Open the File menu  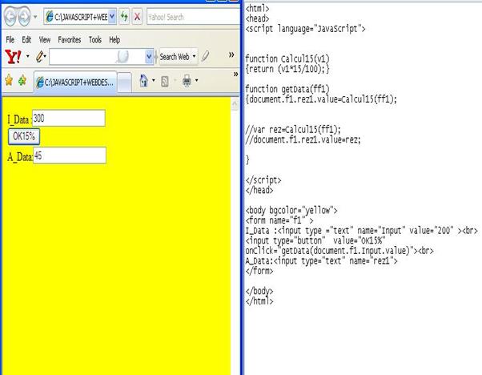(10, 40)
